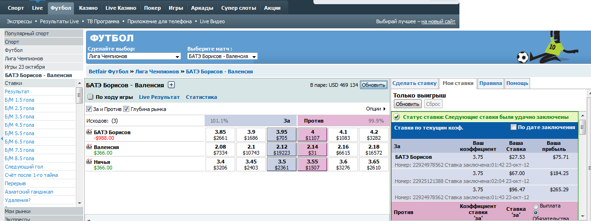Open Мои рынки sidebar section

[43, 211]
